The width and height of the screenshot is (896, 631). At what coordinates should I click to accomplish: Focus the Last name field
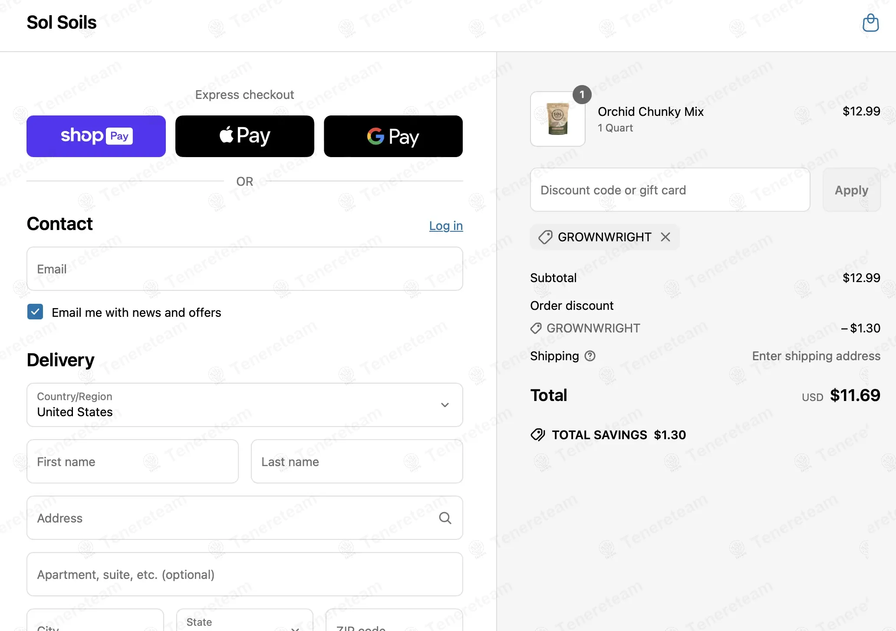357,461
